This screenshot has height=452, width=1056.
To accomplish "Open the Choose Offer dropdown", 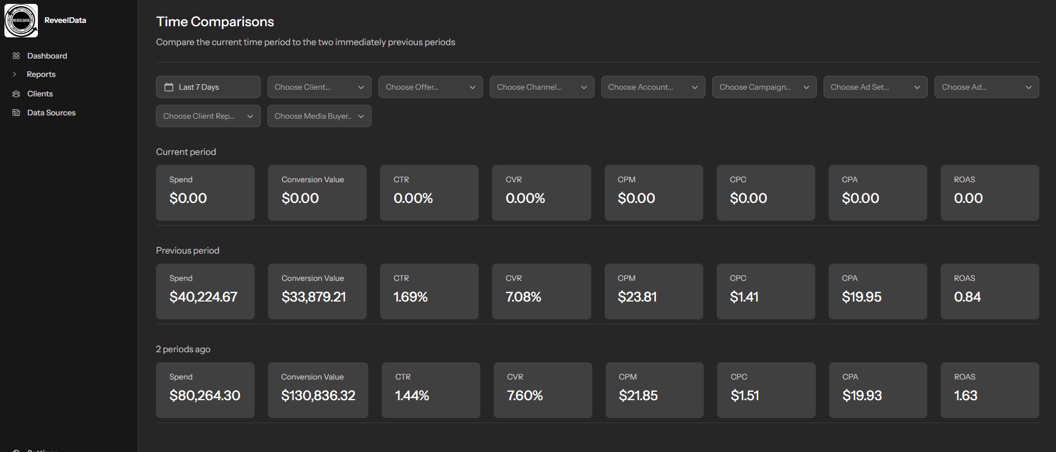I will [x=431, y=87].
